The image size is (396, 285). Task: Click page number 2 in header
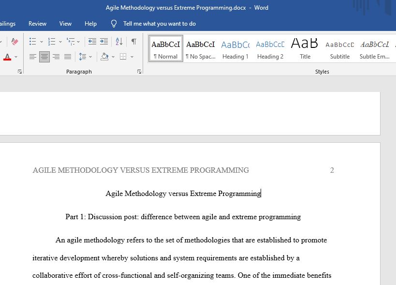[332, 170]
